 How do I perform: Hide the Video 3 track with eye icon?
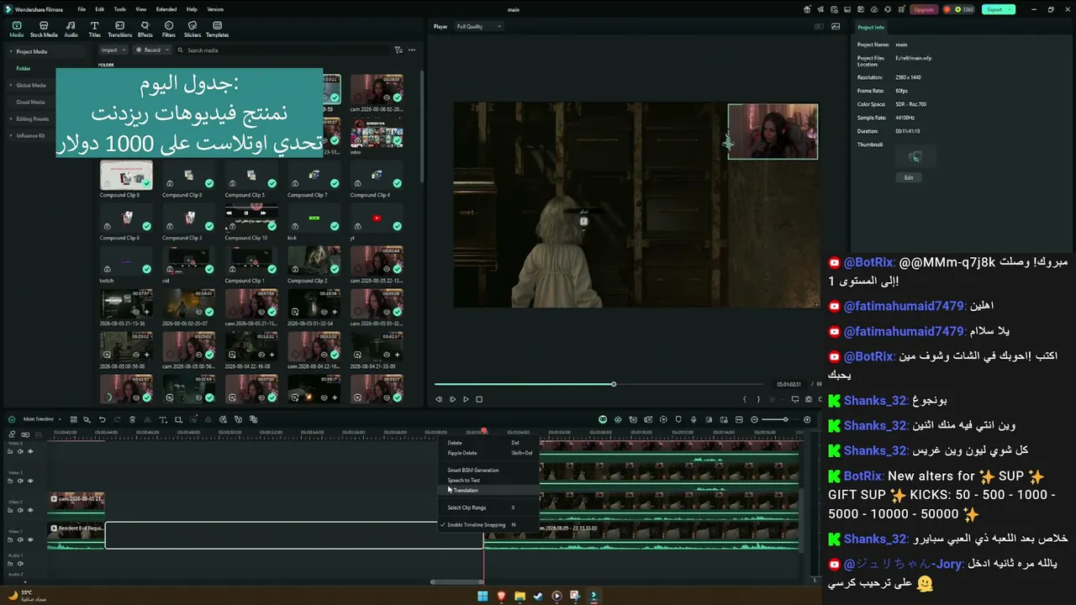[30, 481]
